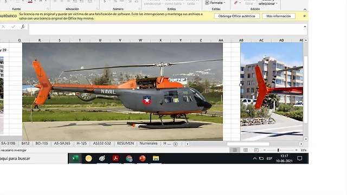Collapse the ribbon with the chevron
The width and height of the screenshot is (347, 195).
click(305, 9)
